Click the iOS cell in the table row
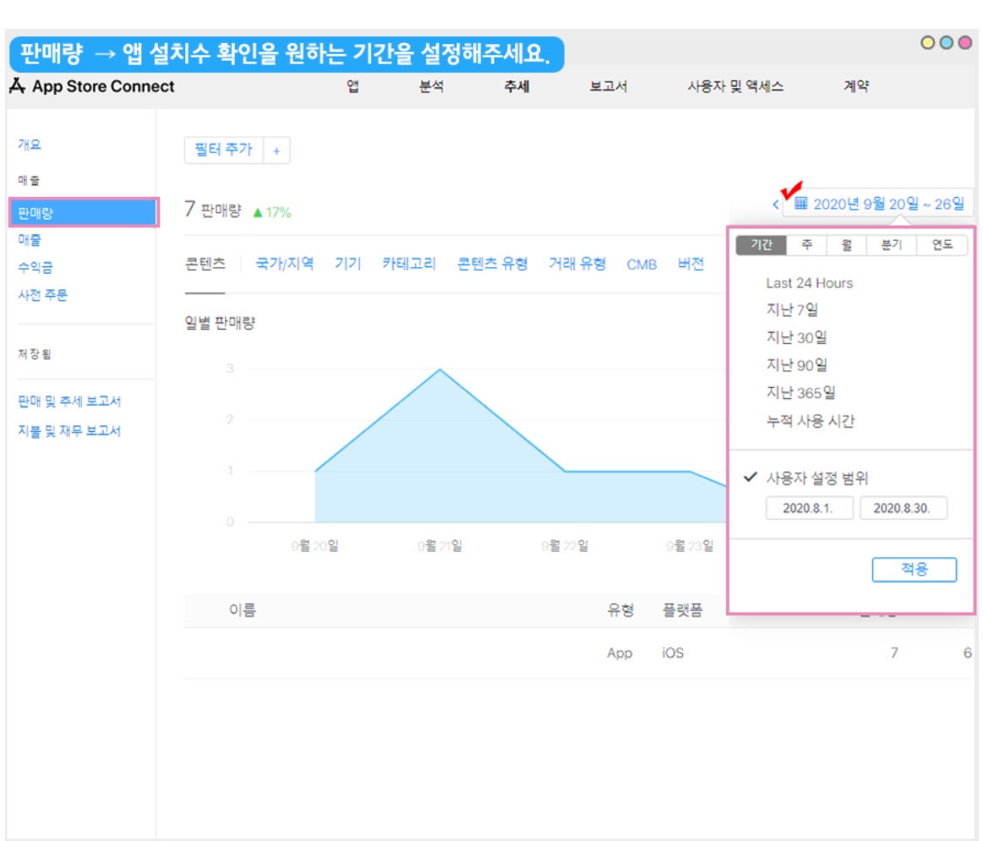The width and height of the screenshot is (983, 841). (673, 653)
